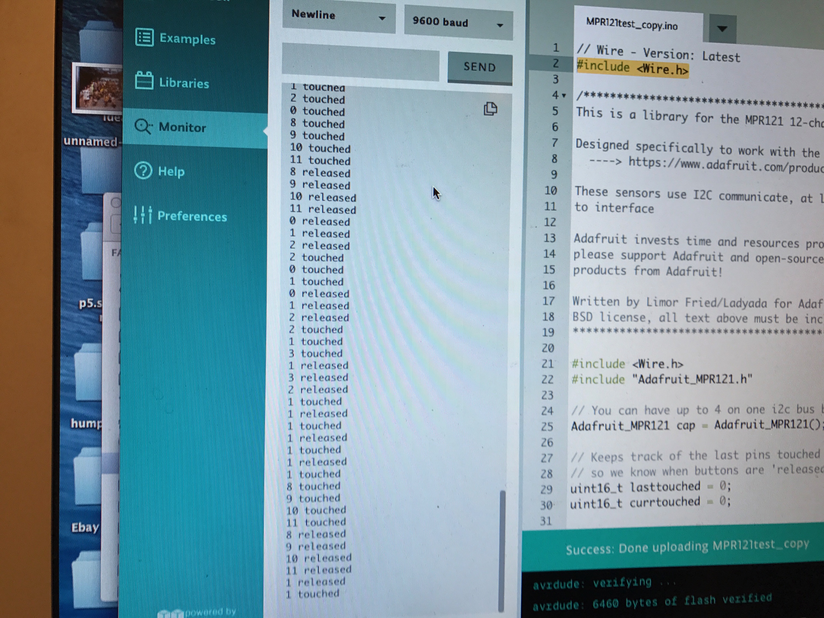This screenshot has width=824, height=618.
Task: Open the Libraries sidebar menu
Action: (184, 83)
